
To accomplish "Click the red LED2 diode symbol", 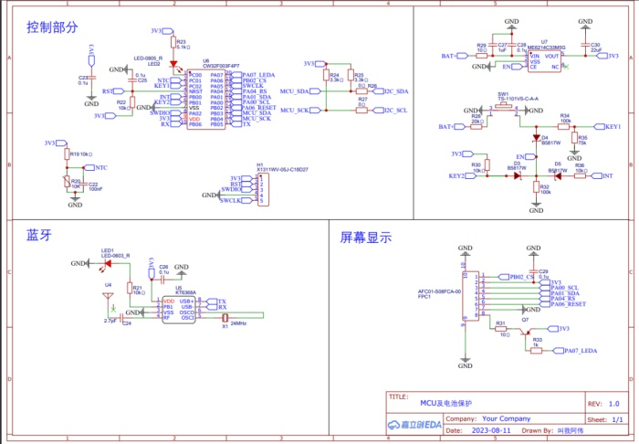I will (173, 65).
